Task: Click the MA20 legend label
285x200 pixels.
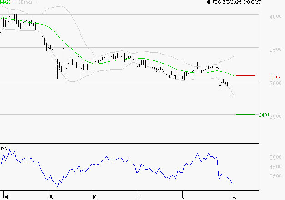Action: pos(5,2)
